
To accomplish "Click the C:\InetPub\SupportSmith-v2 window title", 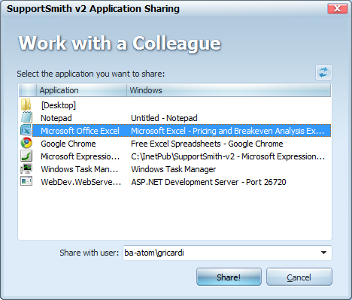I will 228,156.
